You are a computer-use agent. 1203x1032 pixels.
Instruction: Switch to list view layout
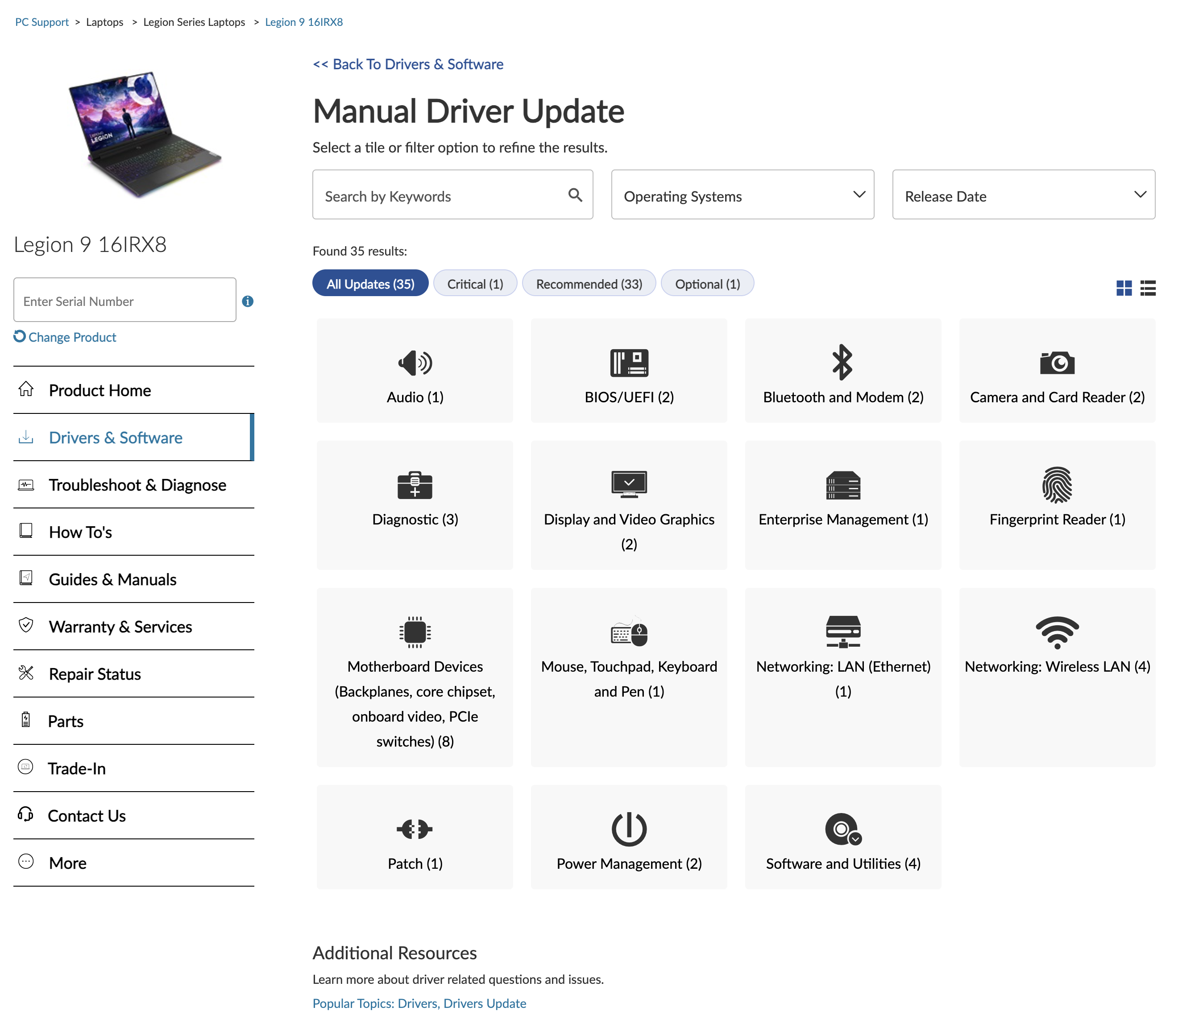[x=1148, y=288]
